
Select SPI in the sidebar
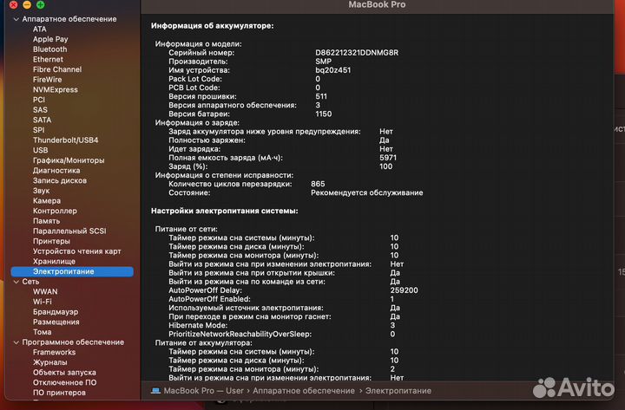(x=39, y=130)
